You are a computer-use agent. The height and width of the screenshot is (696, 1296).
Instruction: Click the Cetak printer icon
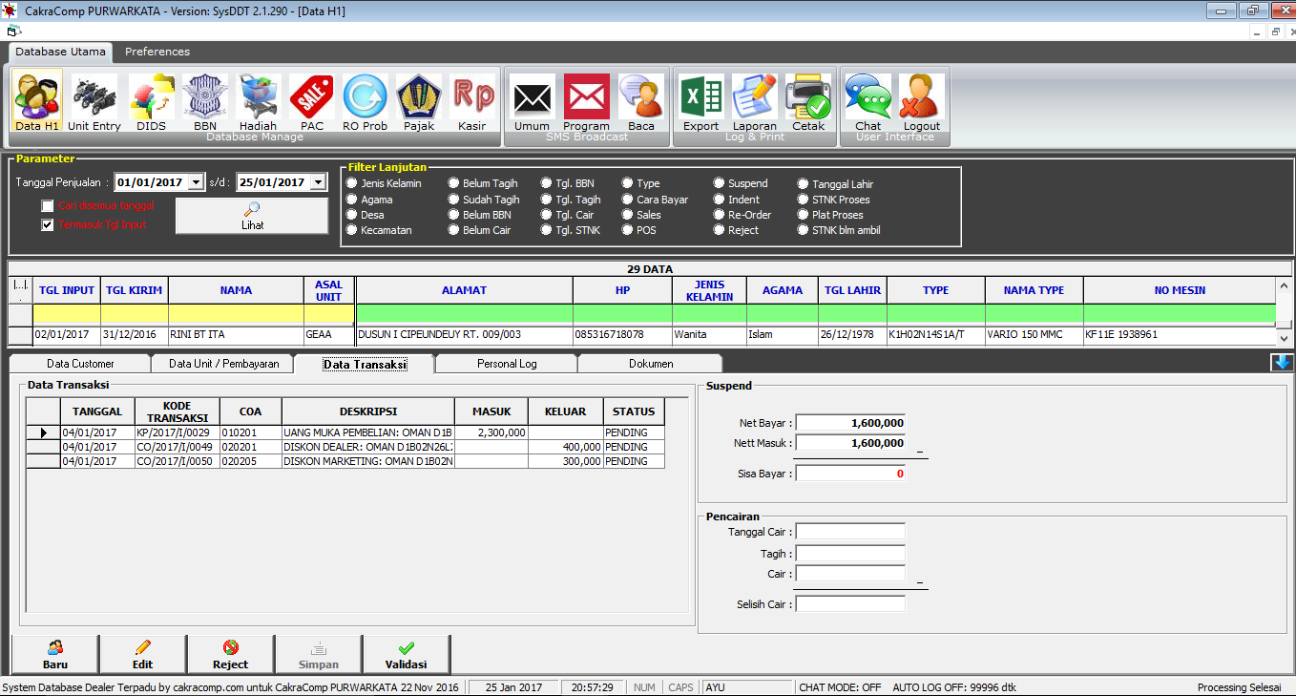[807, 99]
